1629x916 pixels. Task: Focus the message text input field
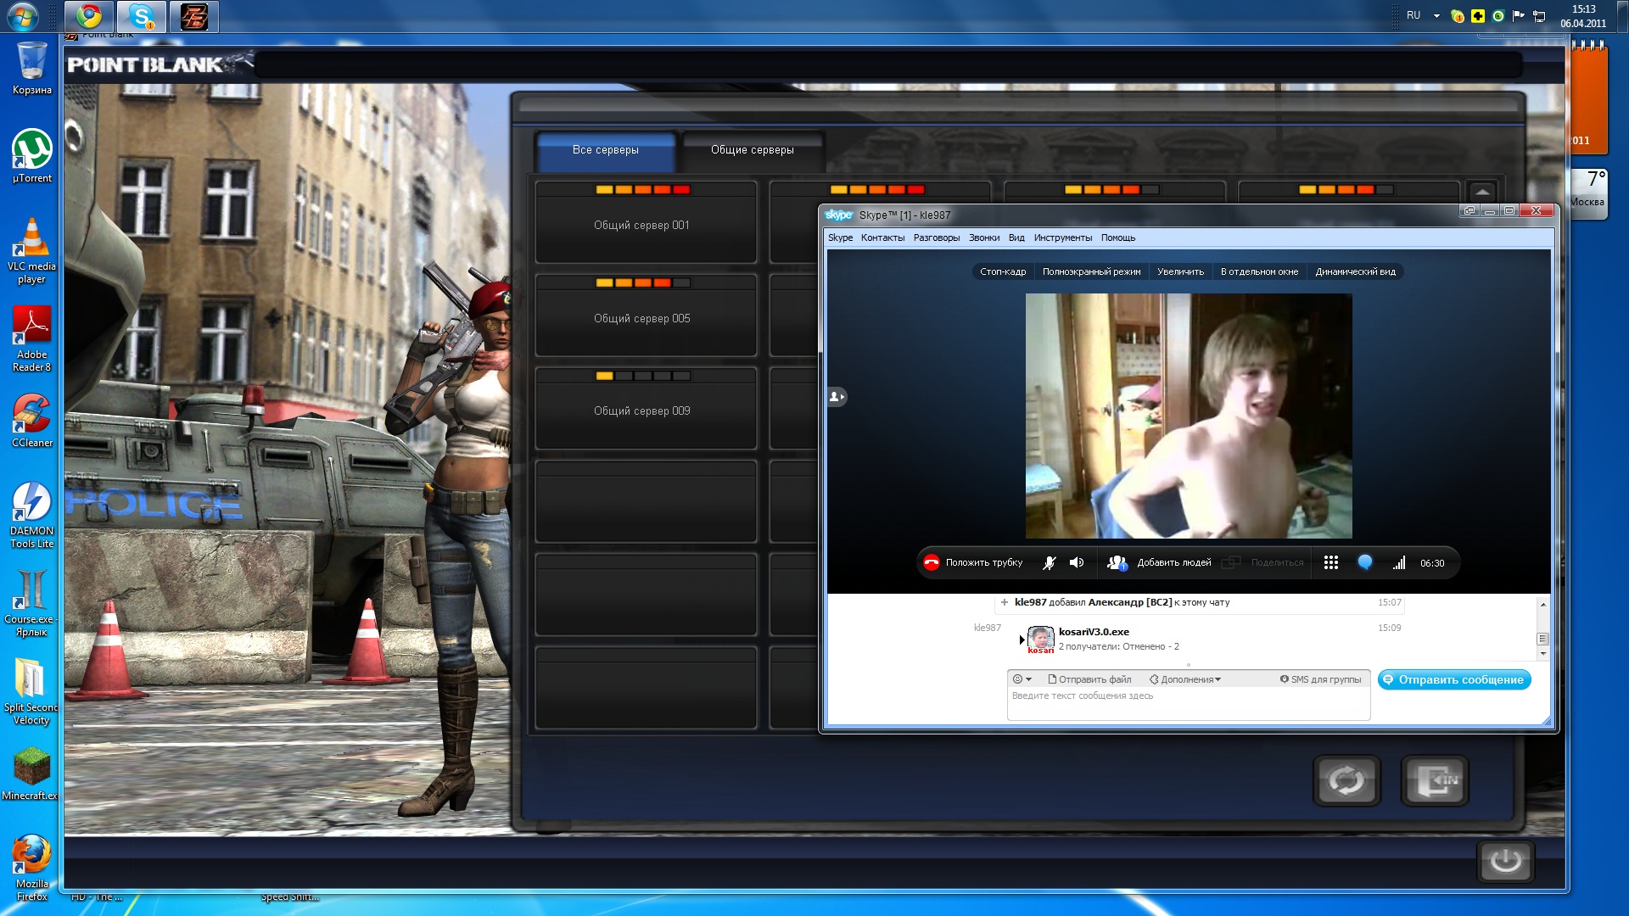[x=1188, y=704]
